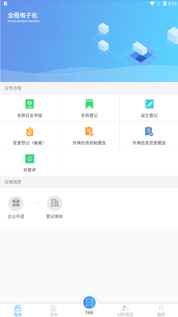
Task: Tap the 名称登记 bookmark icon
Action: (x=89, y=104)
